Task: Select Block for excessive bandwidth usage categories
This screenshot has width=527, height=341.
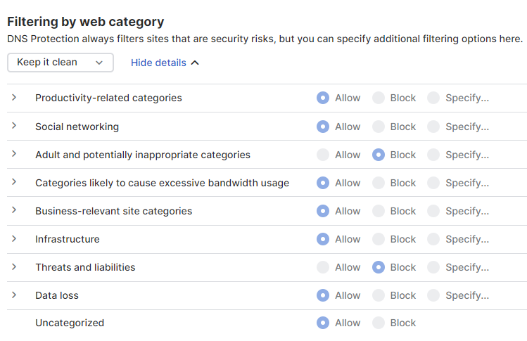Action: pos(379,183)
